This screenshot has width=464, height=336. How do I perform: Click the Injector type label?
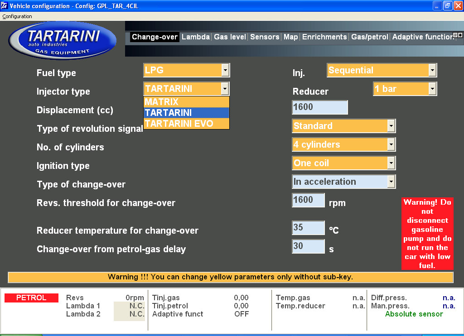tap(63, 91)
